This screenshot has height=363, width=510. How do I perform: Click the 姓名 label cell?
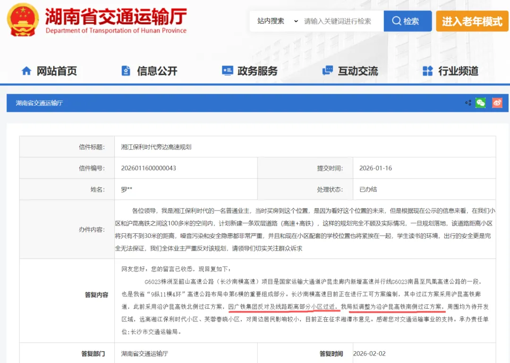tap(67, 189)
